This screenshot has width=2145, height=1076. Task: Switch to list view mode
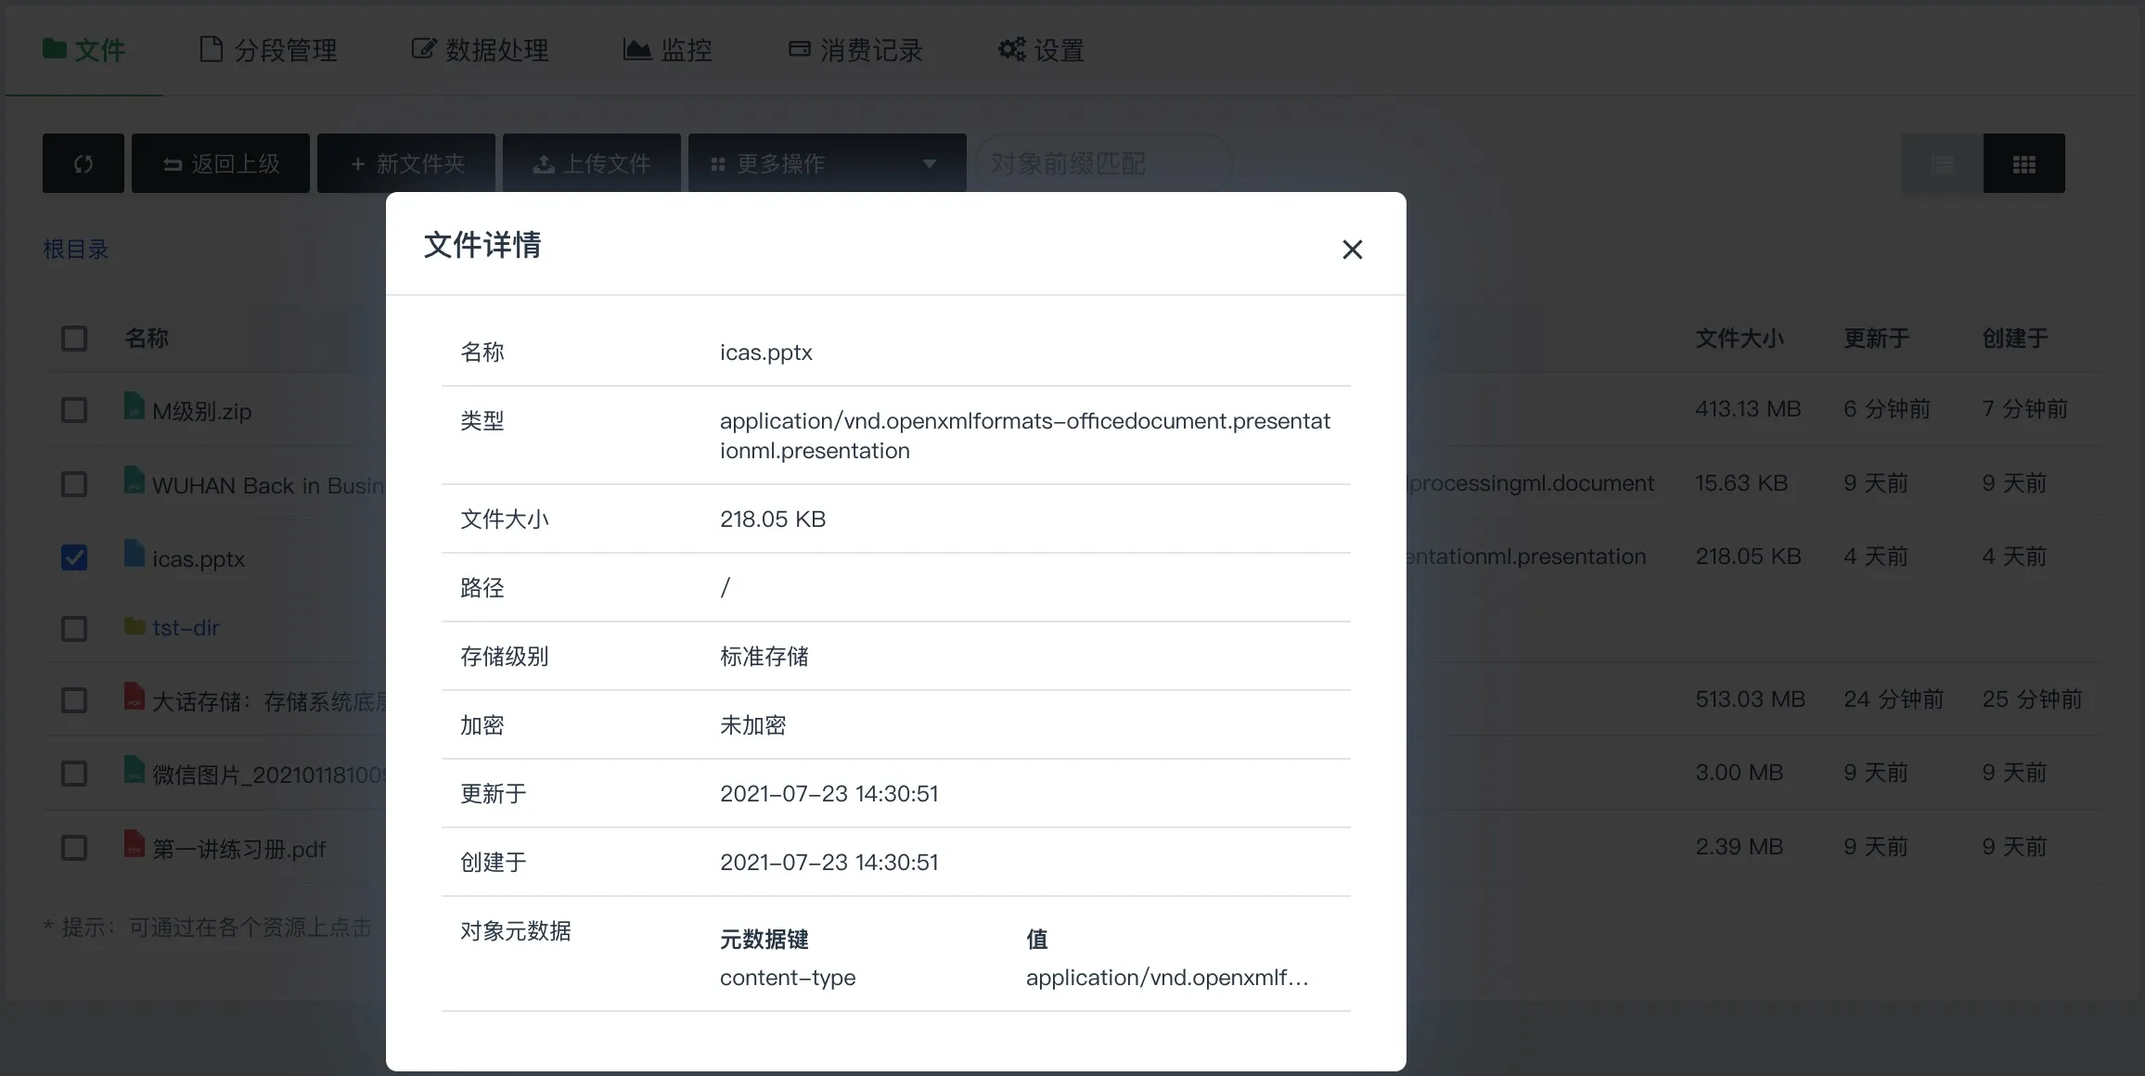[1943, 163]
